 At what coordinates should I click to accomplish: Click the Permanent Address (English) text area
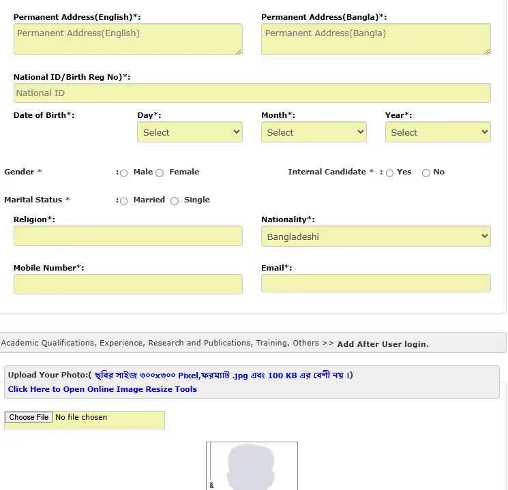(x=128, y=39)
